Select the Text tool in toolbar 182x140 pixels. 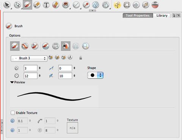coord(46,5)
